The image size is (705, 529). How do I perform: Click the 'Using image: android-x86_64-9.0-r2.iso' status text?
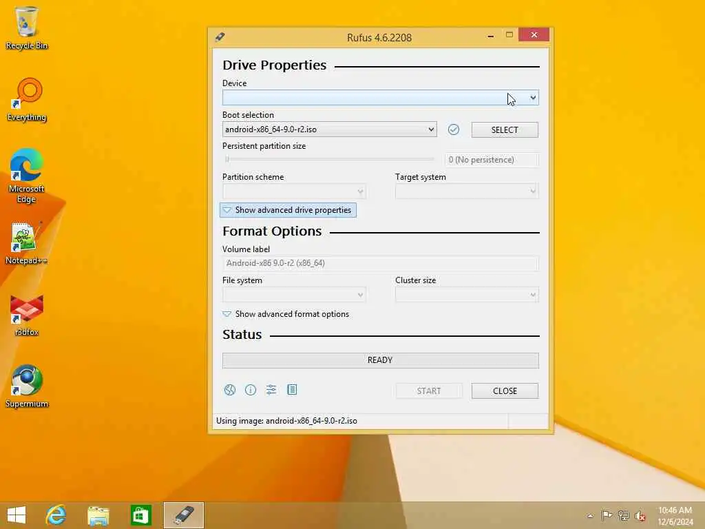pyautogui.click(x=286, y=421)
